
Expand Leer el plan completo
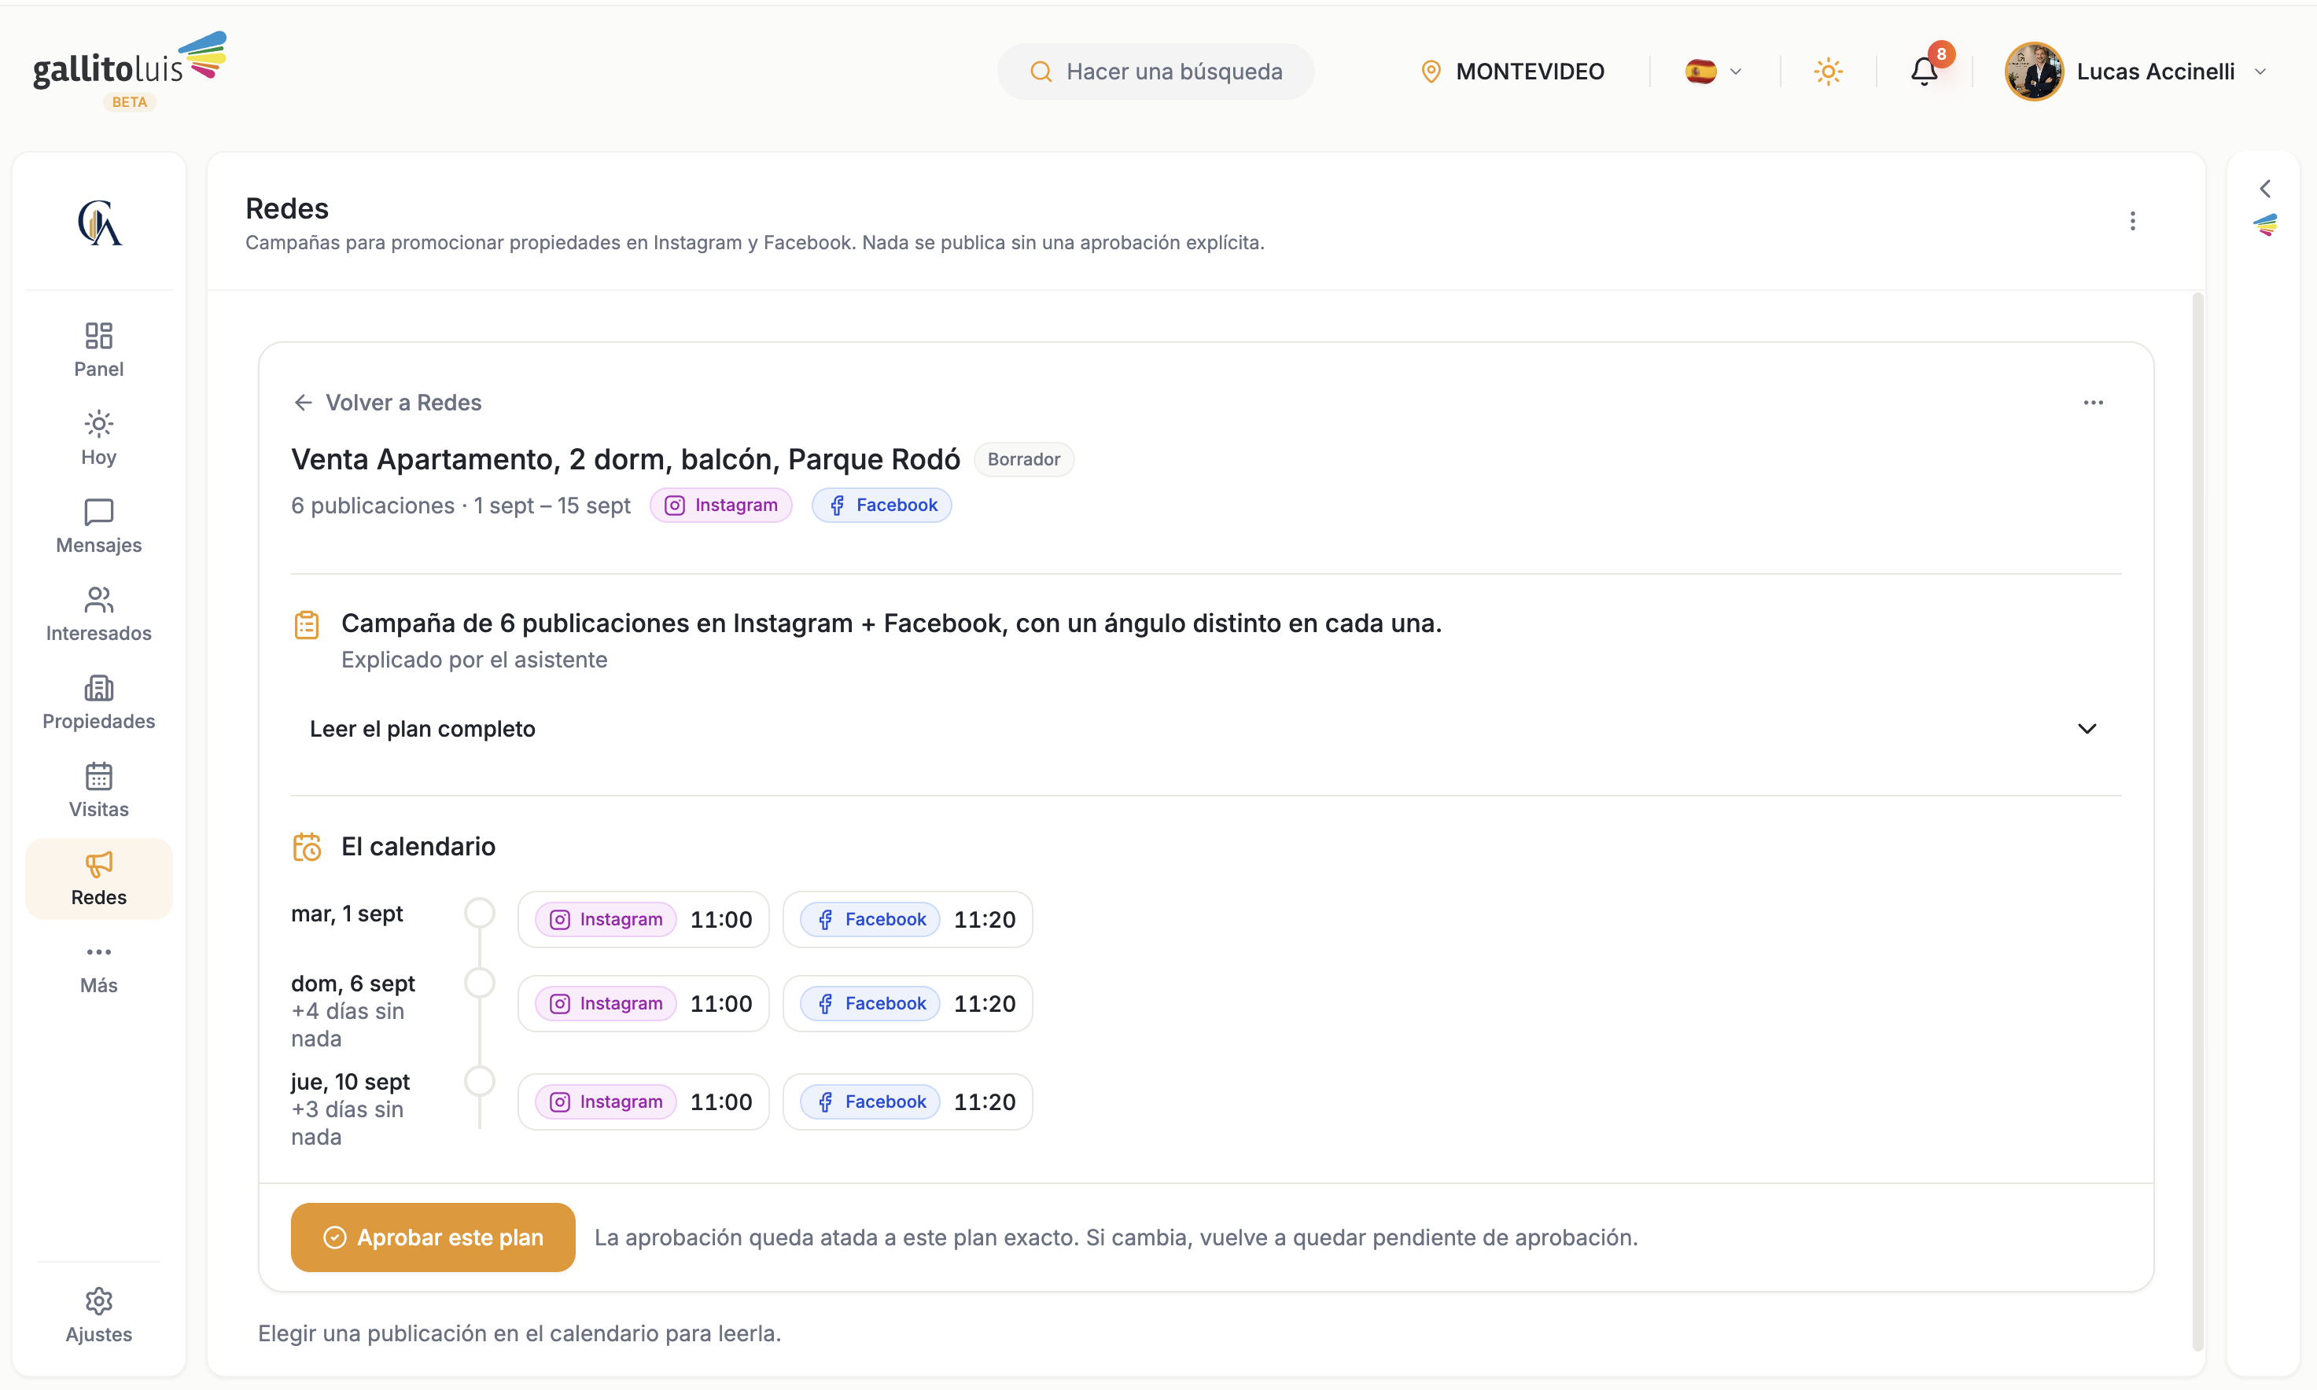(1206, 729)
